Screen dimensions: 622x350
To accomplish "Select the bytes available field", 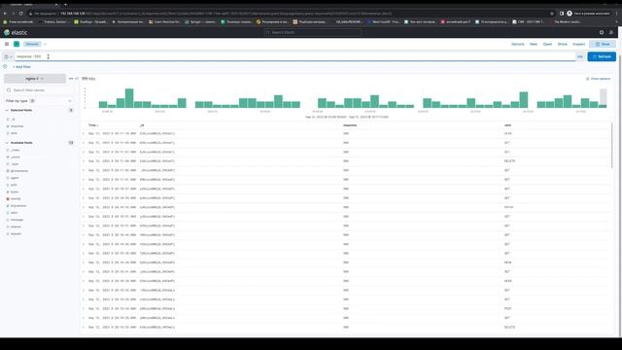I will [15, 192].
